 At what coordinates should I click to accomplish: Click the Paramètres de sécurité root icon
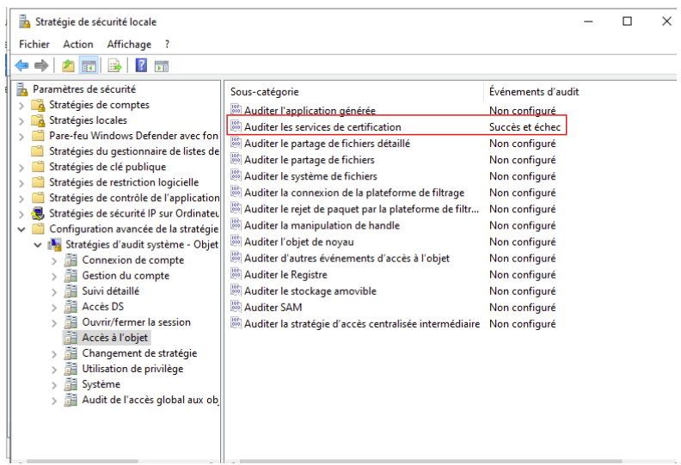pos(21,89)
